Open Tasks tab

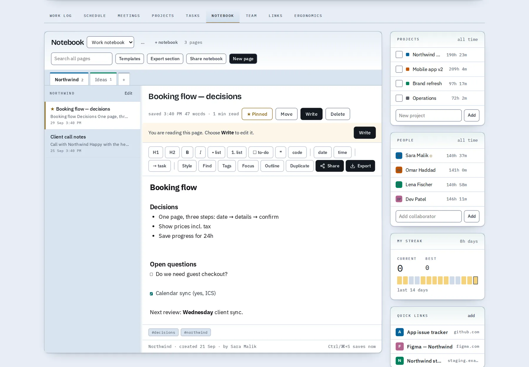(192, 16)
